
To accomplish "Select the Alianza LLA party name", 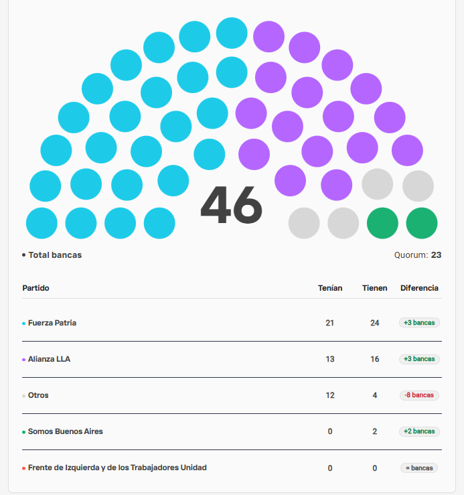I will [x=50, y=359].
